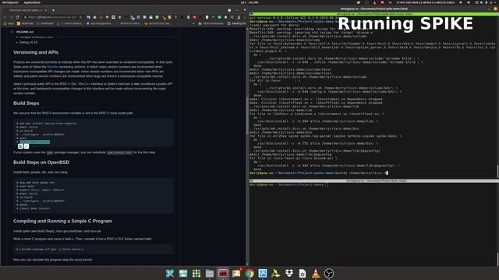Image resolution: width=499 pixels, height=280 pixels.
Task: Launch VLC media player from the dock
Action: tap(316, 273)
